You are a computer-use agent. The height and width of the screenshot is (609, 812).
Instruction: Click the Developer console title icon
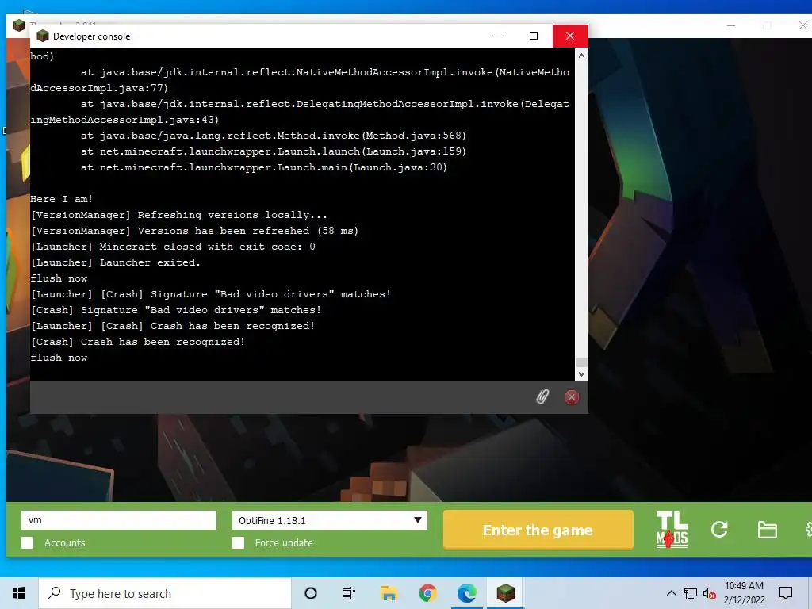pos(43,36)
